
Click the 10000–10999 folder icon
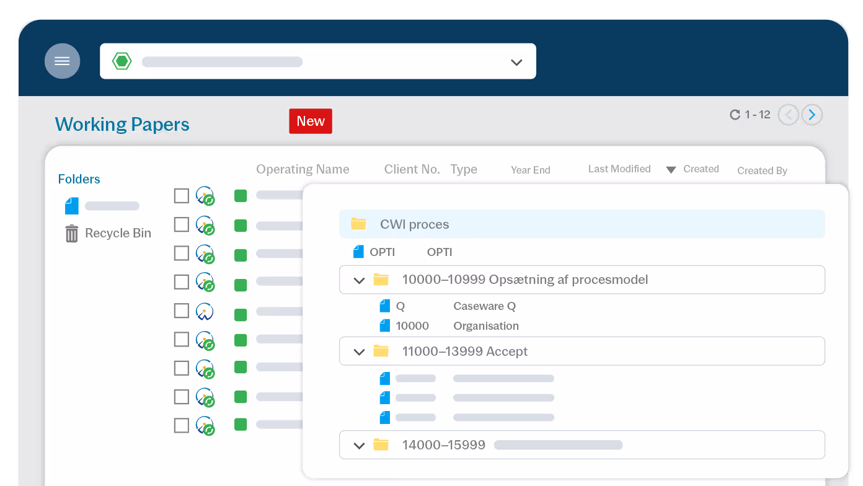tap(381, 280)
